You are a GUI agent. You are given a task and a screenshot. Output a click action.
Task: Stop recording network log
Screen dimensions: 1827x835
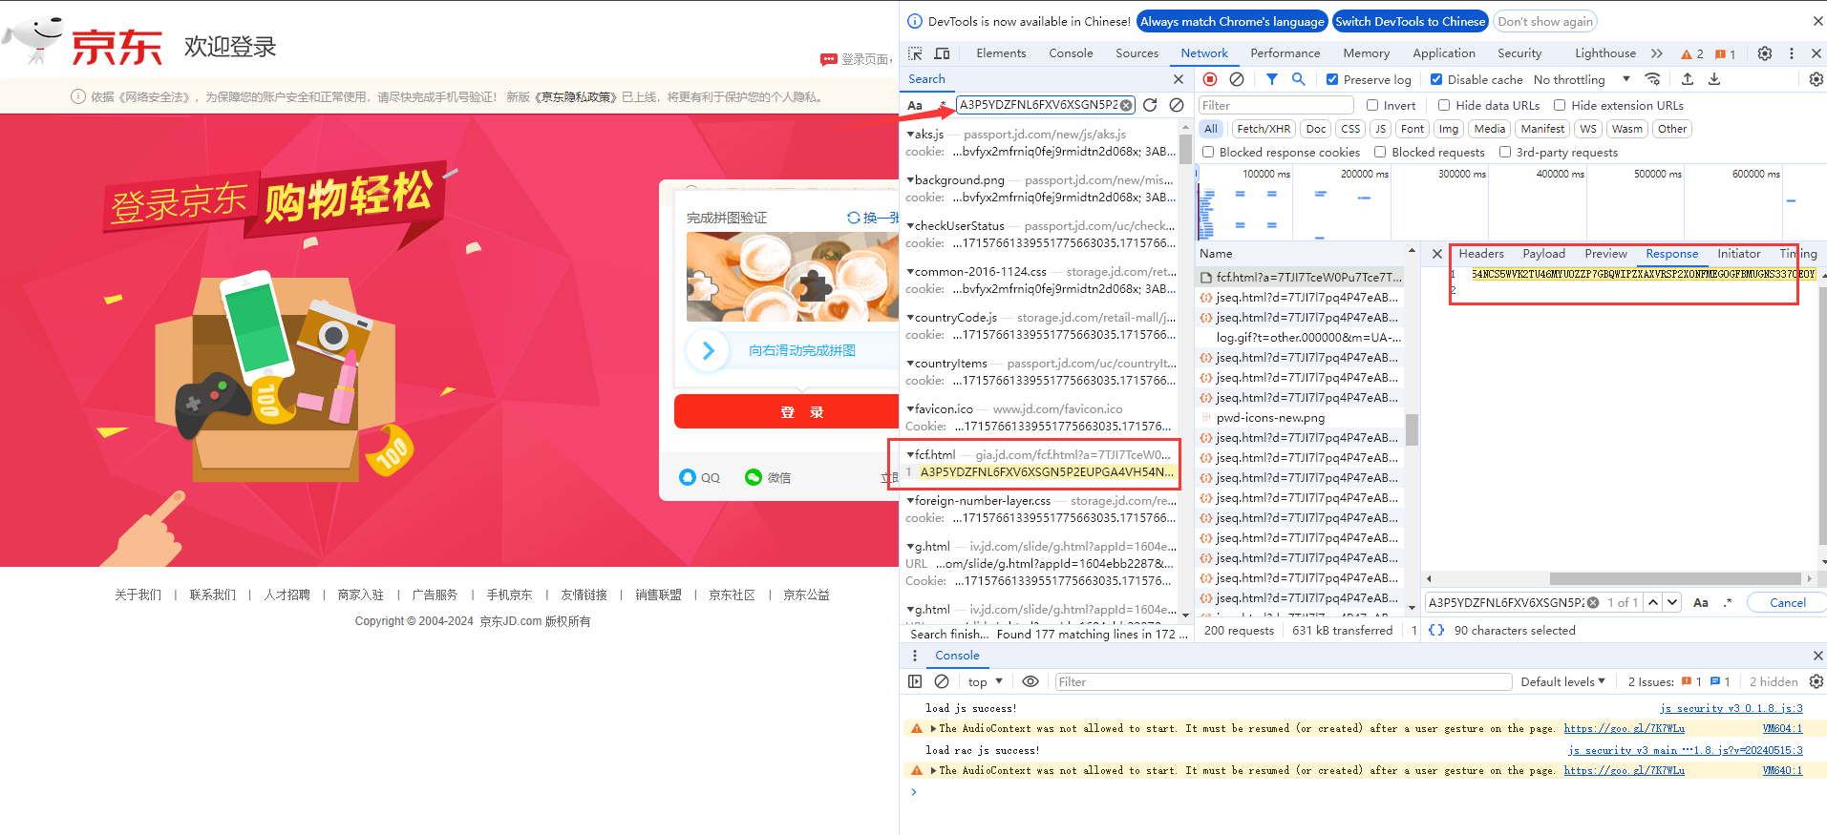pyautogui.click(x=1210, y=79)
